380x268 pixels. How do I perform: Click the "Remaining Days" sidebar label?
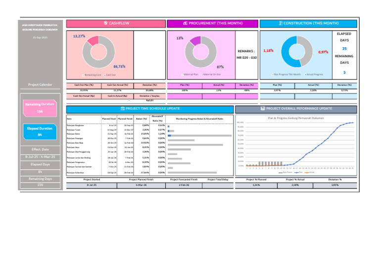[x=40, y=179]
